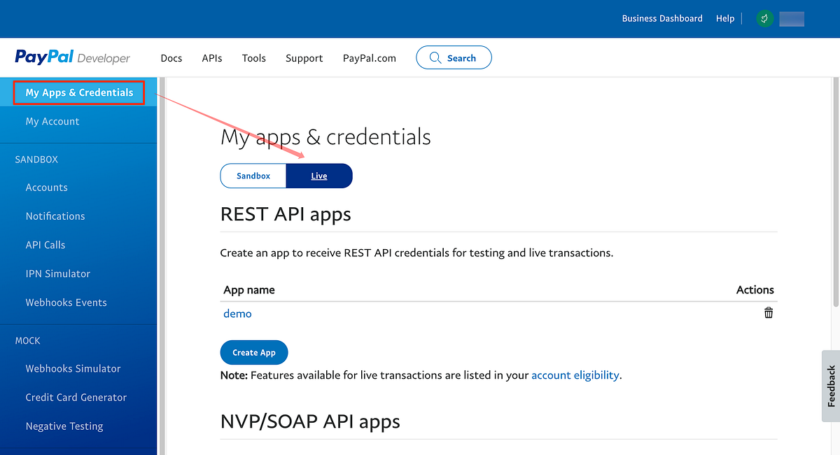Go to Business Dashboard

click(x=661, y=18)
